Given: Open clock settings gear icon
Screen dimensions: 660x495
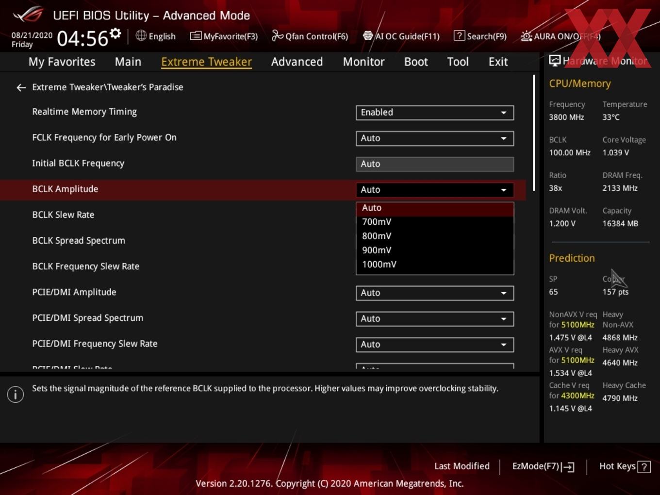Looking at the screenshot, I should (x=115, y=33).
